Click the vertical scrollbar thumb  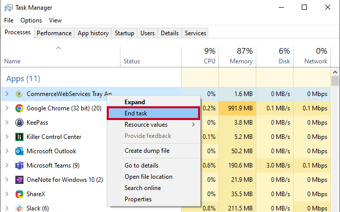click(x=335, y=81)
